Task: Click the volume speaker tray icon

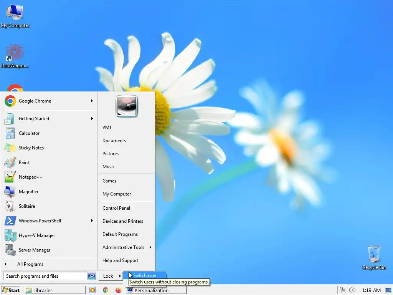Action: [x=352, y=290]
